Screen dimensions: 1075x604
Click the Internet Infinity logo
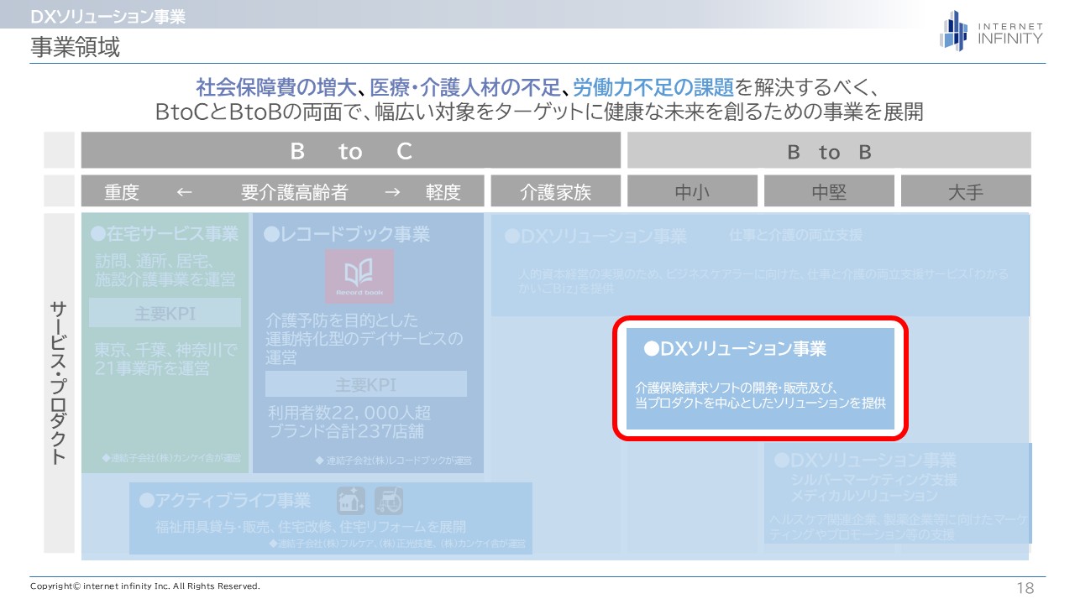tap(991, 31)
